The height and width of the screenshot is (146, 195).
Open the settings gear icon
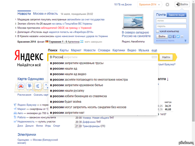tap(167, 5)
